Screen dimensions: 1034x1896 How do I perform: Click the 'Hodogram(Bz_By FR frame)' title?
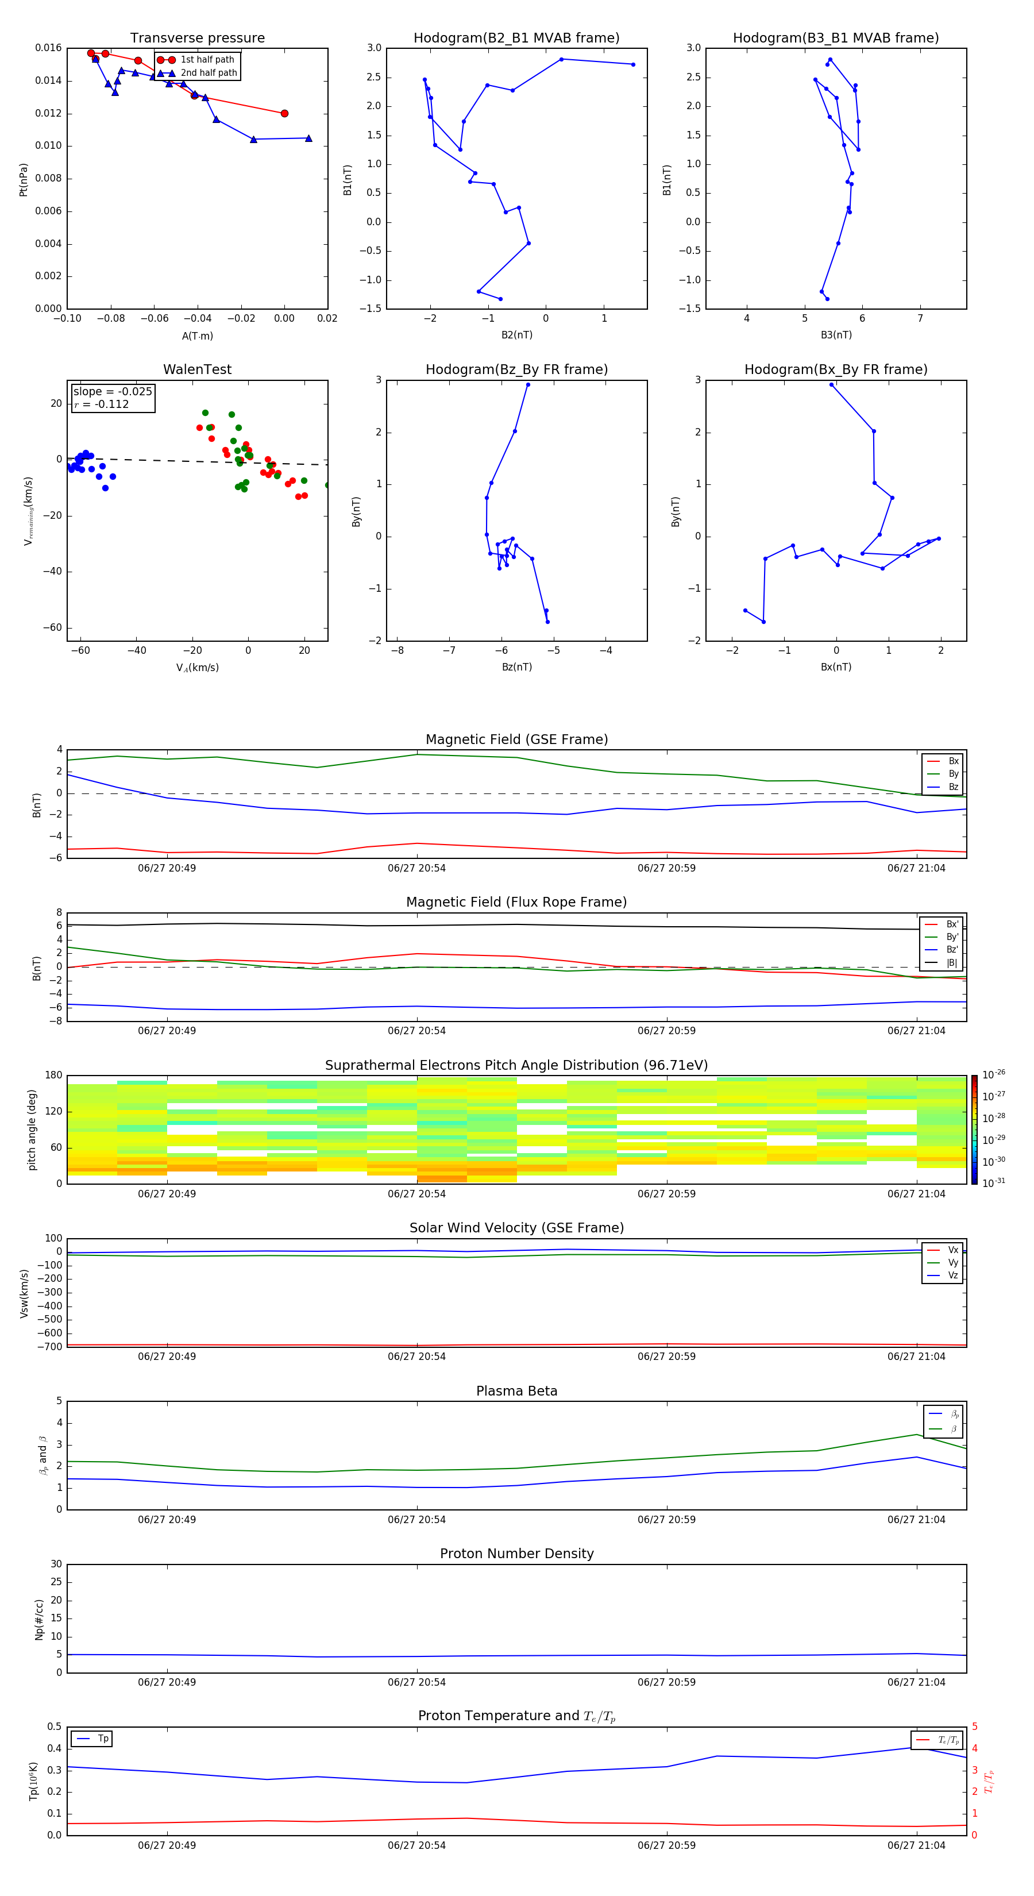(516, 369)
